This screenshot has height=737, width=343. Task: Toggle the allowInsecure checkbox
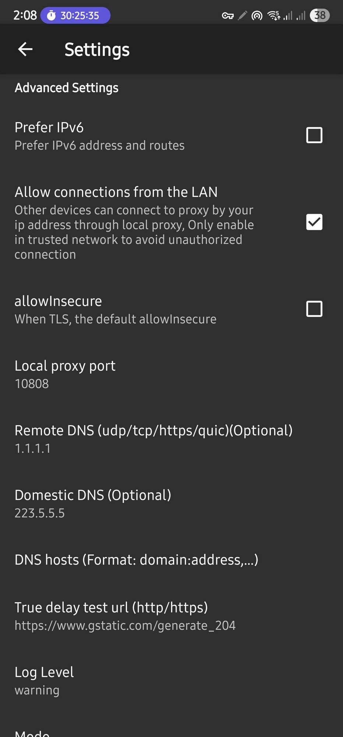[x=314, y=309]
